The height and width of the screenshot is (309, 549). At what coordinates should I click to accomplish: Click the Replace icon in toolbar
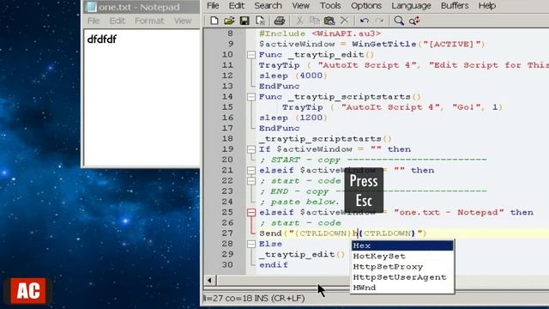[414, 21]
